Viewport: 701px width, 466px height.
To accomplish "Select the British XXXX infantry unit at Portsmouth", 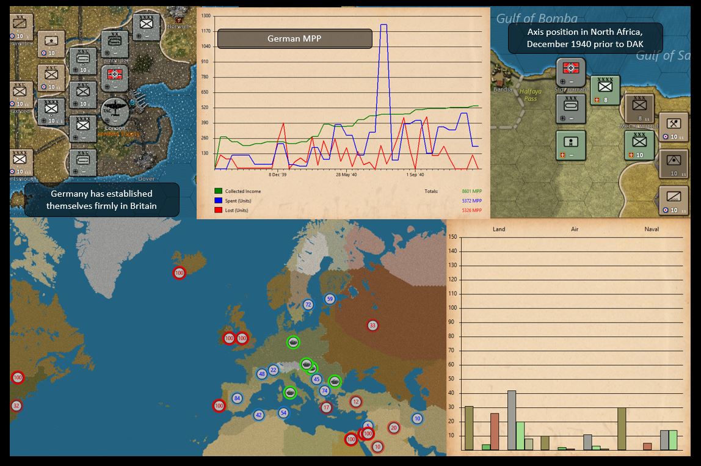I will pyautogui.click(x=21, y=163).
